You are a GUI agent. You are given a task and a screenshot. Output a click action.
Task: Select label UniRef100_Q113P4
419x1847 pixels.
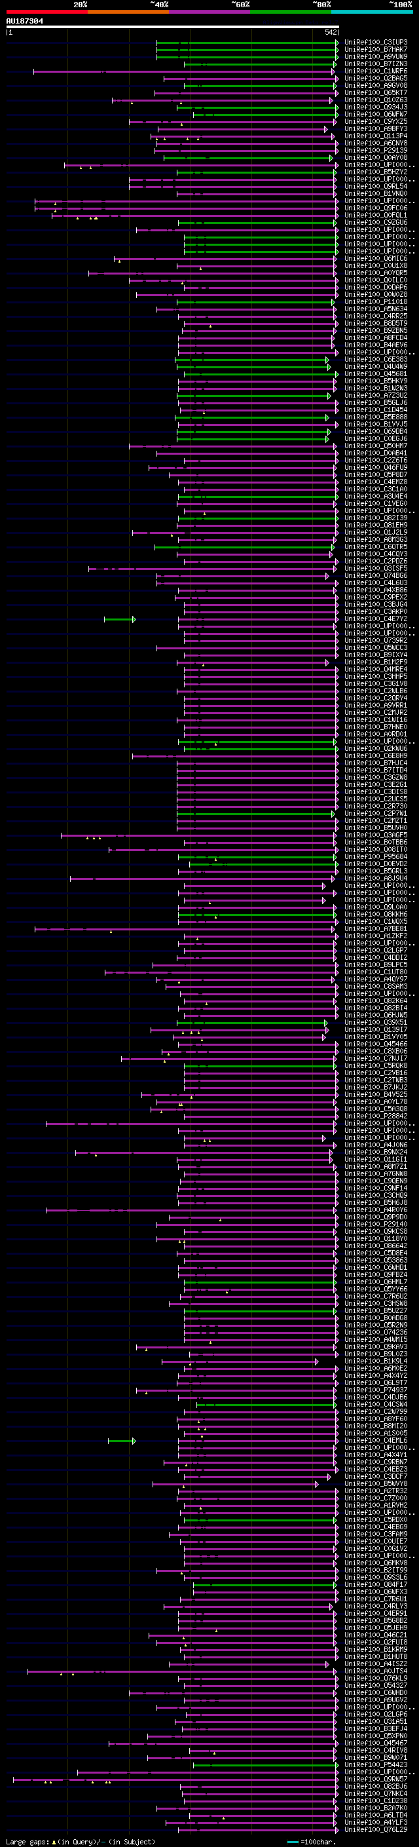[376, 136]
